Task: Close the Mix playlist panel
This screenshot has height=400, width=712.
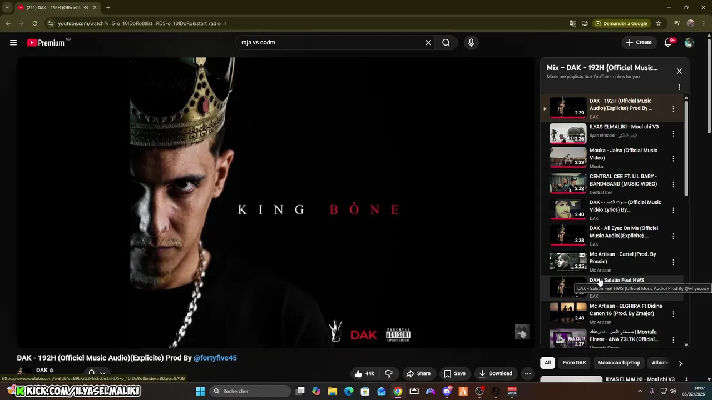Action: (679, 71)
